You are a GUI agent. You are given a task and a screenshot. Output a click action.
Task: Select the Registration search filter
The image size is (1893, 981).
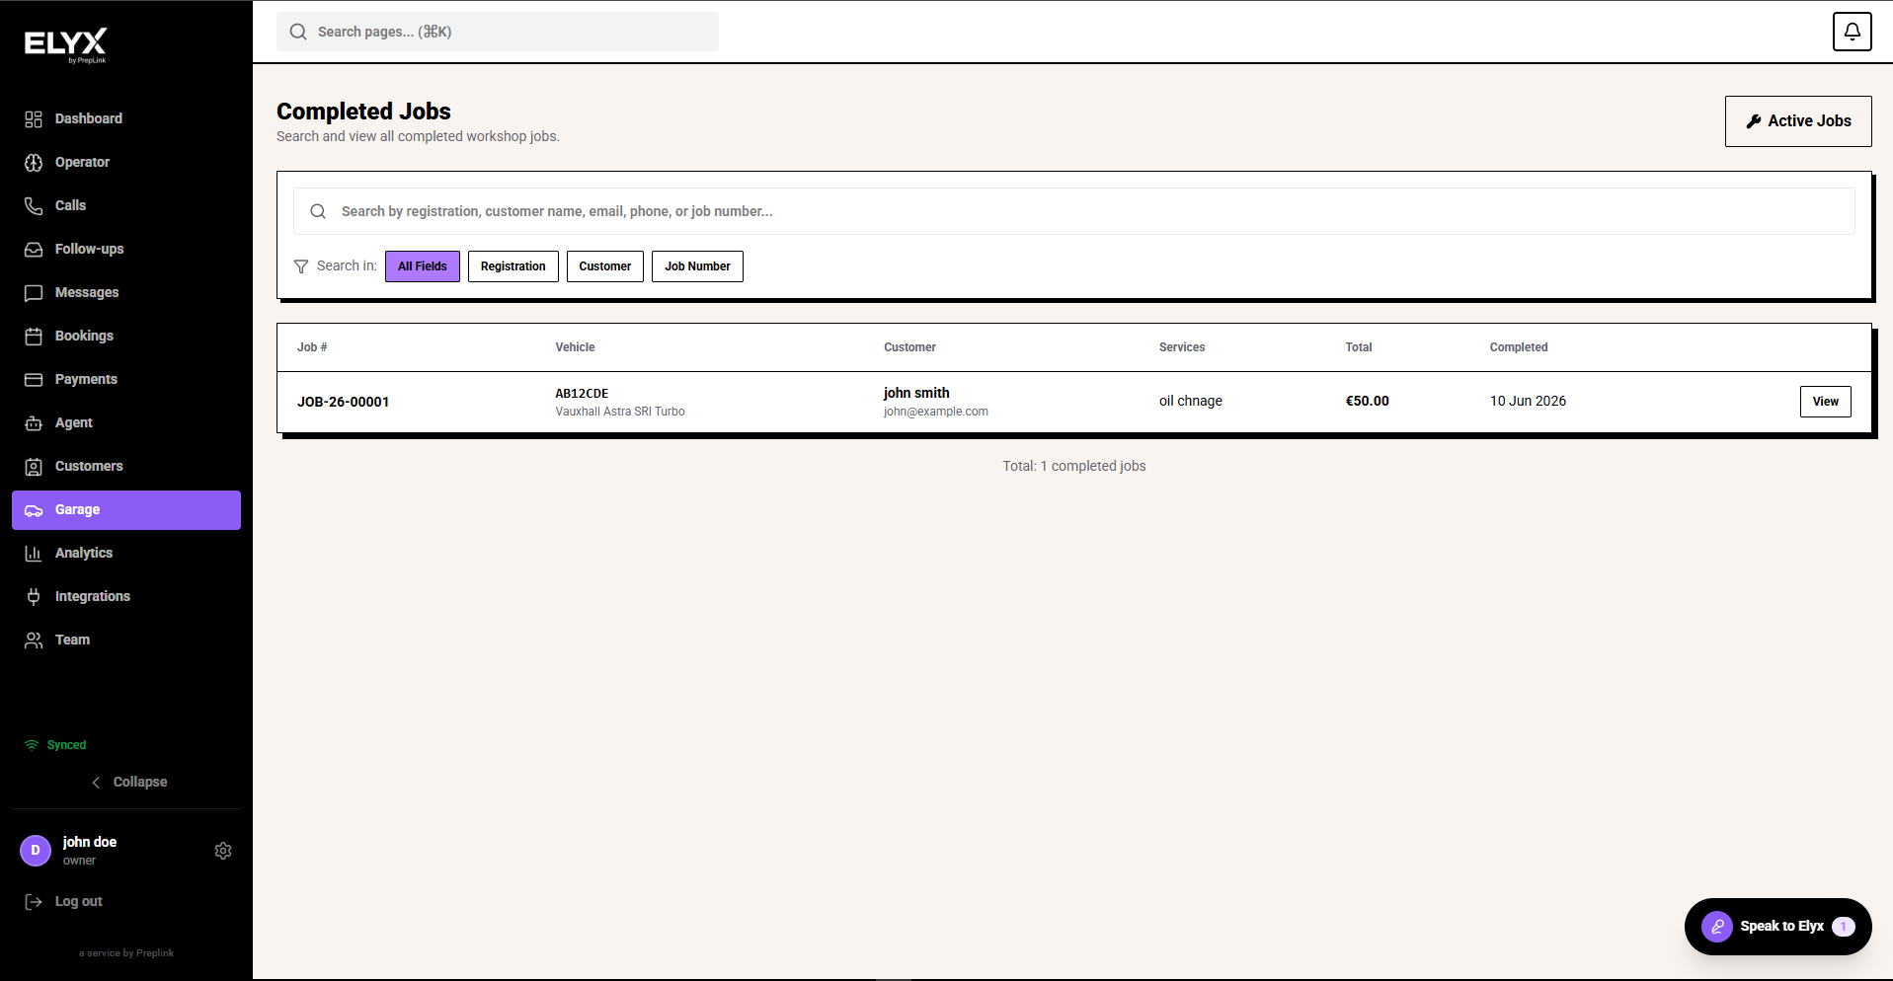point(513,266)
